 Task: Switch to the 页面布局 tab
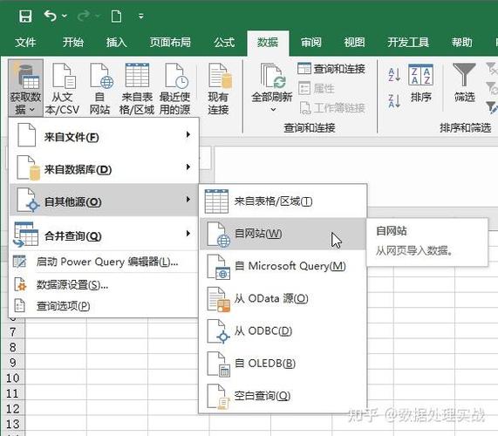tap(170, 42)
